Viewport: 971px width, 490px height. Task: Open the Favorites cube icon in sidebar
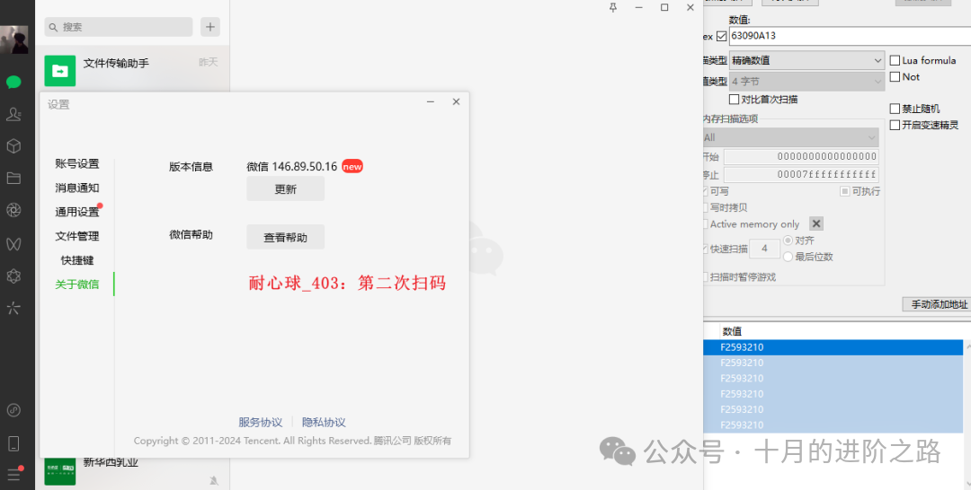click(x=13, y=146)
